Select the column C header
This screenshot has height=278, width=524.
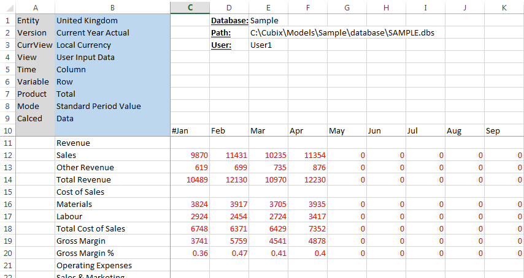[x=190, y=7]
